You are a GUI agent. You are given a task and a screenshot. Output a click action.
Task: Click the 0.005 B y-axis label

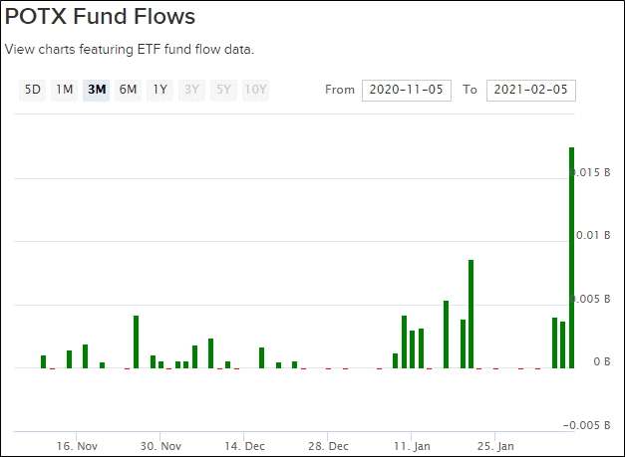tap(590, 299)
